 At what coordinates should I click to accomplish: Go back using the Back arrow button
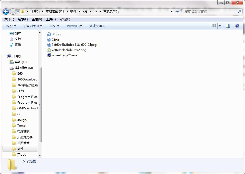click(x=6, y=12)
